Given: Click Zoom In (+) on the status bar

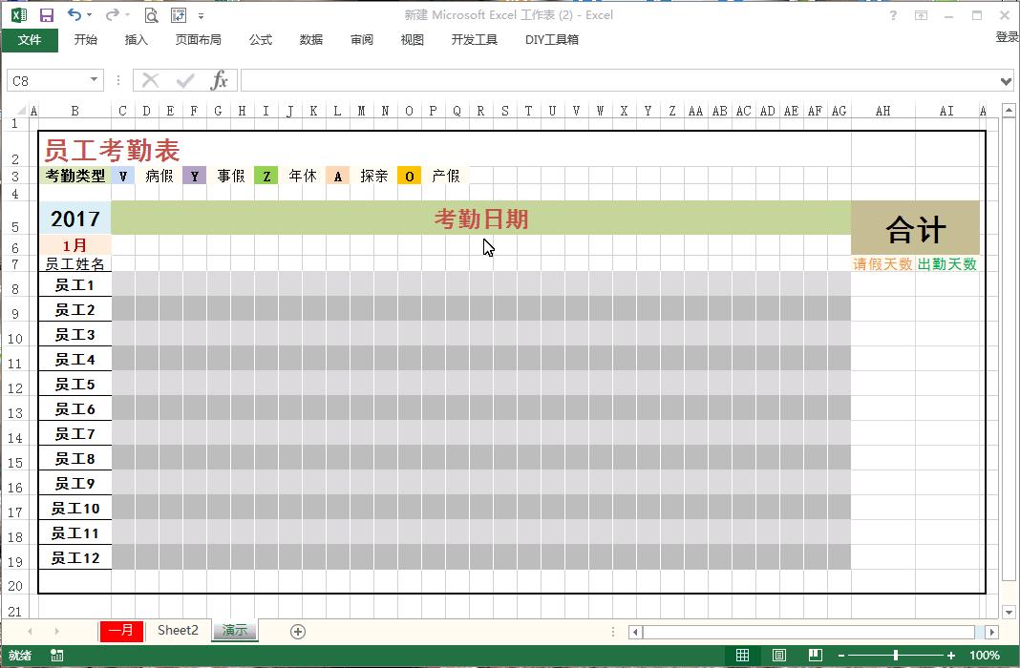Looking at the screenshot, I should 949,656.
